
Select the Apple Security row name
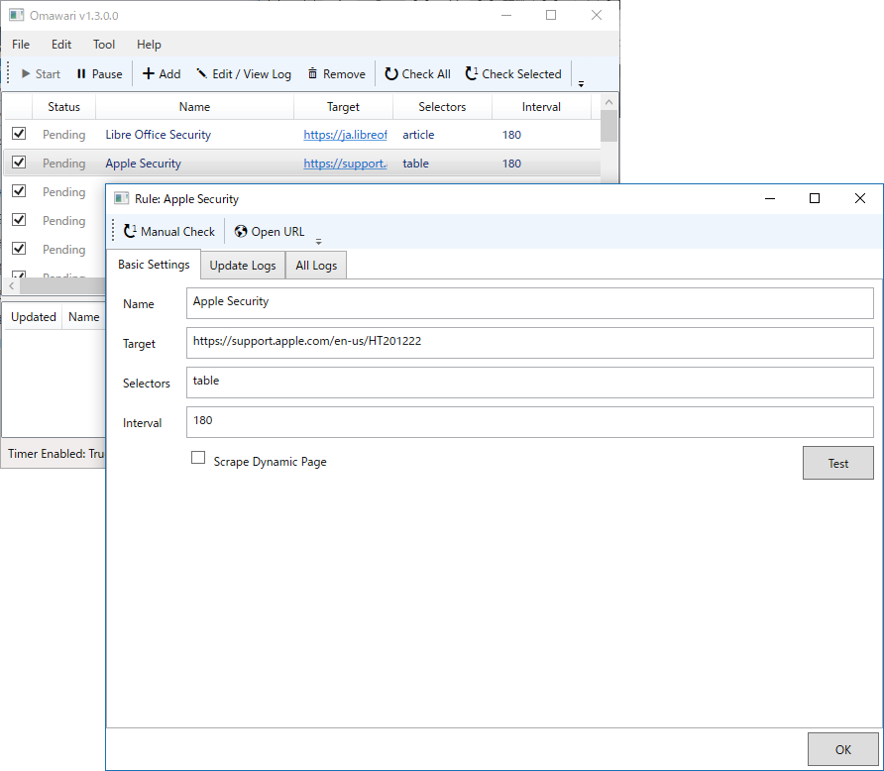[143, 164]
